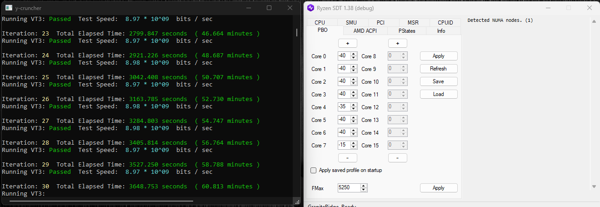Click the minus button below Core 15
Screen dimensions: 600x207
click(397, 158)
